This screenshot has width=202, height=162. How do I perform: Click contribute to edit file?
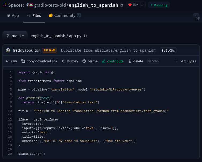click(113, 61)
